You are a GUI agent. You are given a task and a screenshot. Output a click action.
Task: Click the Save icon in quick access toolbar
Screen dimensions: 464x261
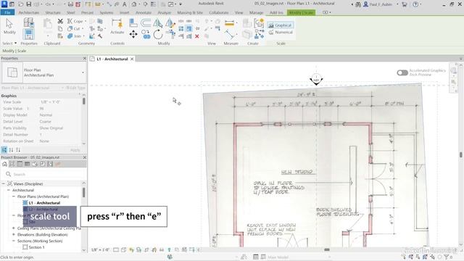(x=29, y=4)
